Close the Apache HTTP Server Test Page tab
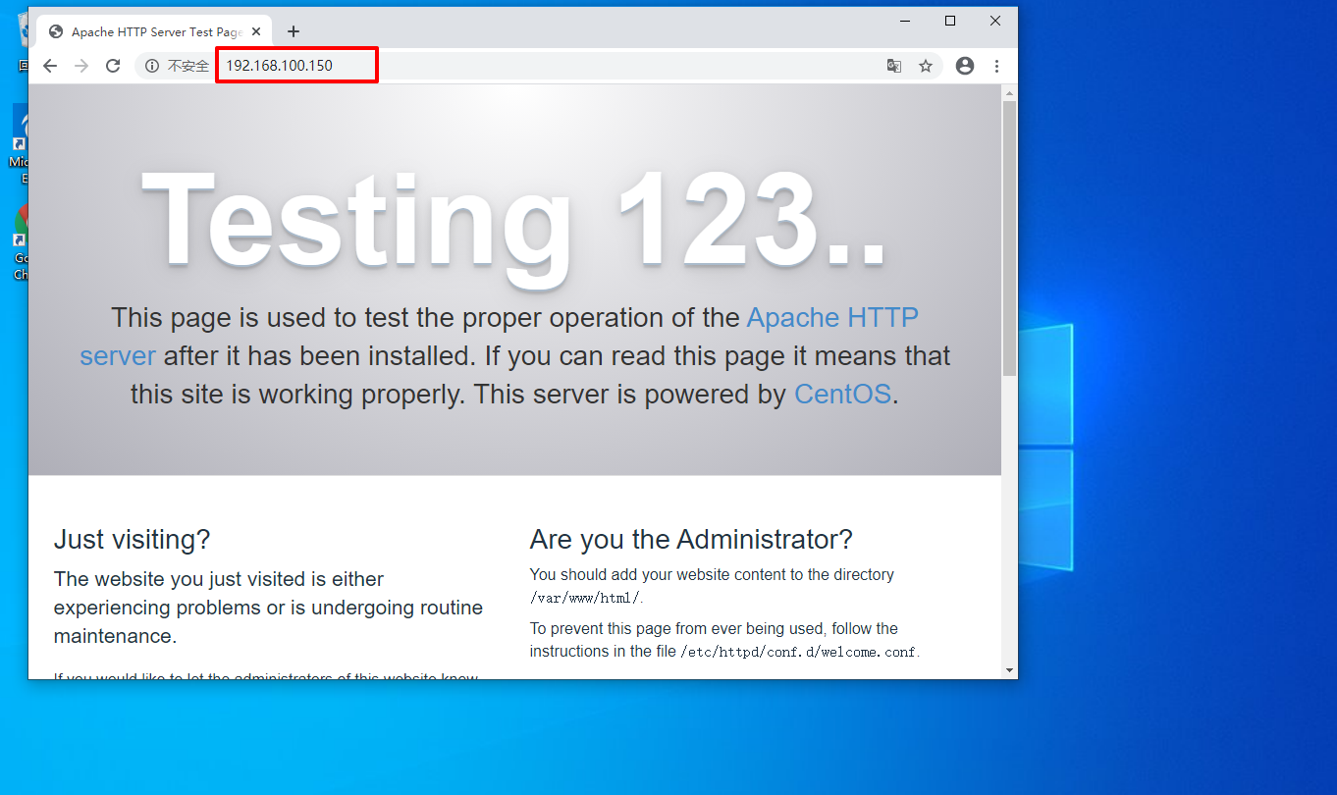Image resolution: width=1337 pixels, height=795 pixels. (256, 31)
